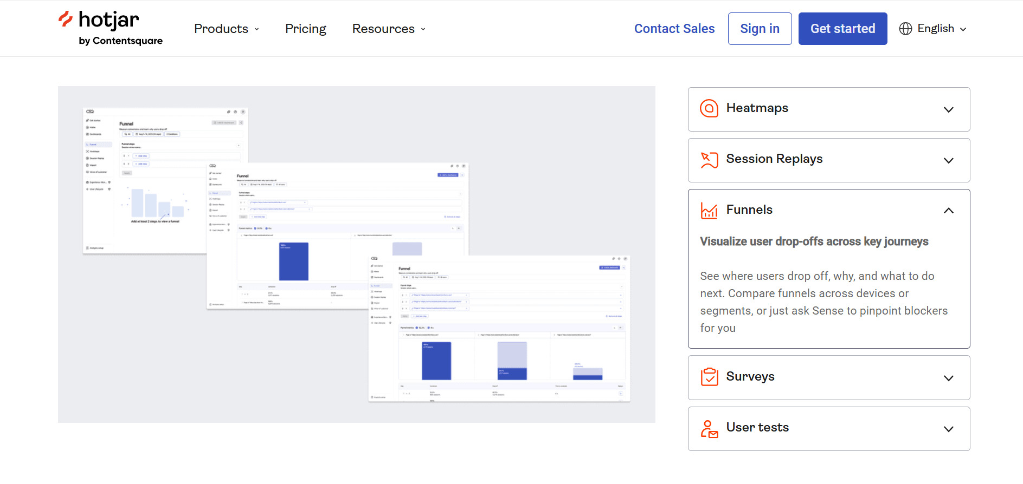Click the Resources dropdown arrow
This screenshot has width=1023, height=484.
pyautogui.click(x=423, y=29)
